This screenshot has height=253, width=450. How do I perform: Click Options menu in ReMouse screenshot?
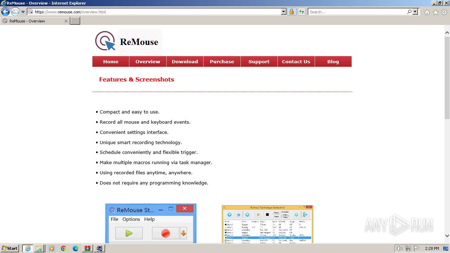[x=131, y=219]
